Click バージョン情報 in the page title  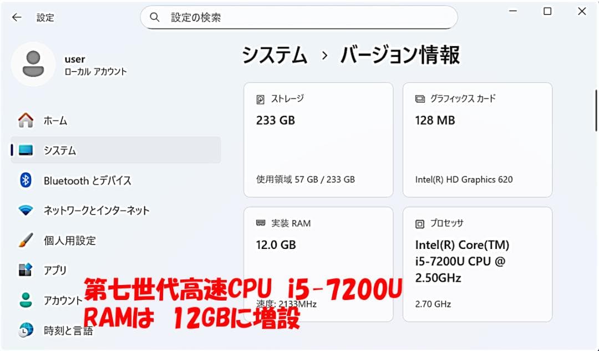tap(400, 55)
